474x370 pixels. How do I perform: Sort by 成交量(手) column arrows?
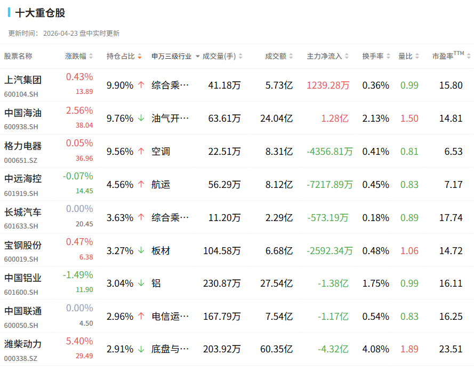[x=240, y=56]
